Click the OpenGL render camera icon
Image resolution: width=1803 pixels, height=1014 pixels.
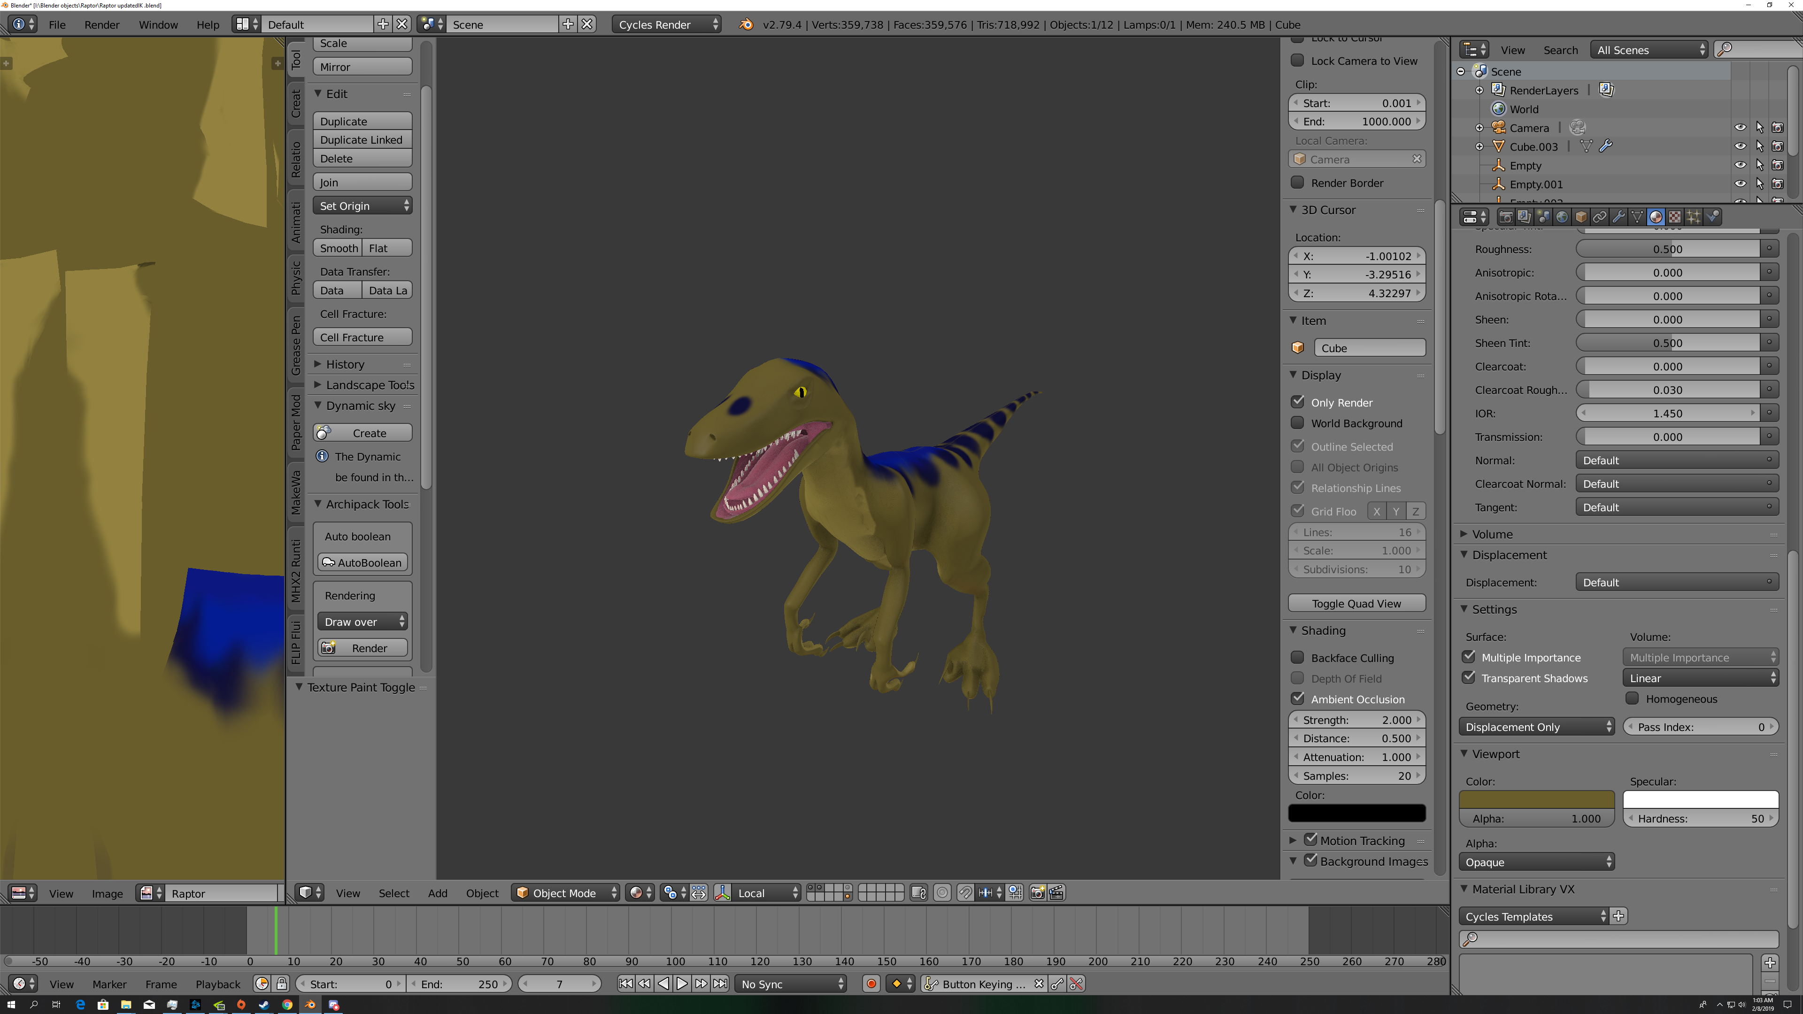[1037, 893]
